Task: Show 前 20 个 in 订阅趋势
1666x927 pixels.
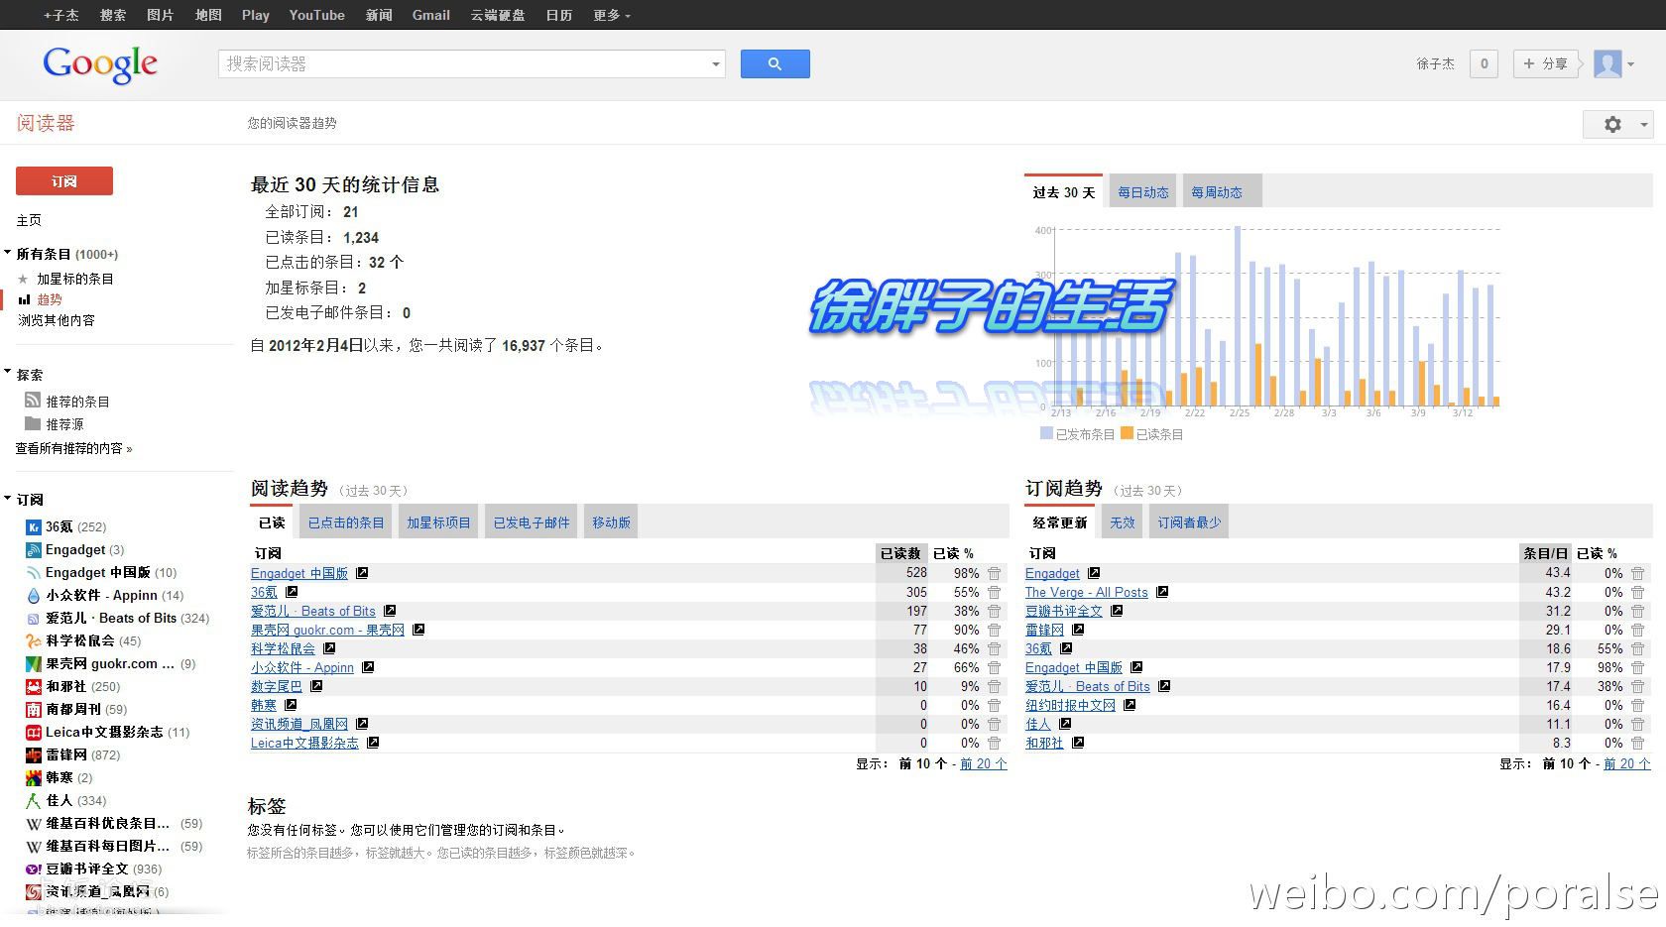Action: pyautogui.click(x=1627, y=763)
